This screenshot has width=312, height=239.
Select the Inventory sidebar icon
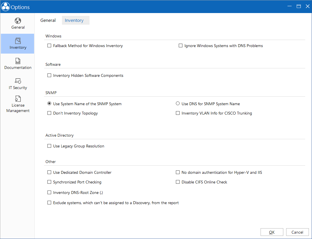tap(18, 41)
